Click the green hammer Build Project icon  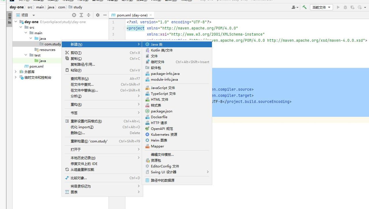tap(304, 7)
